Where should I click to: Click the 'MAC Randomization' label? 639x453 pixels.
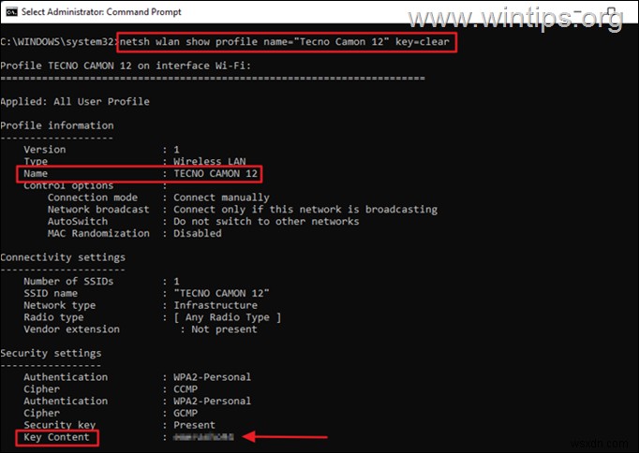(x=98, y=233)
